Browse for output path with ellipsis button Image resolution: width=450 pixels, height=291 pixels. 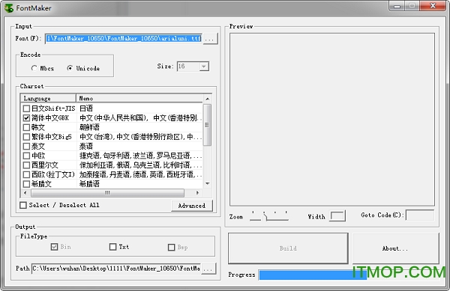click(208, 269)
